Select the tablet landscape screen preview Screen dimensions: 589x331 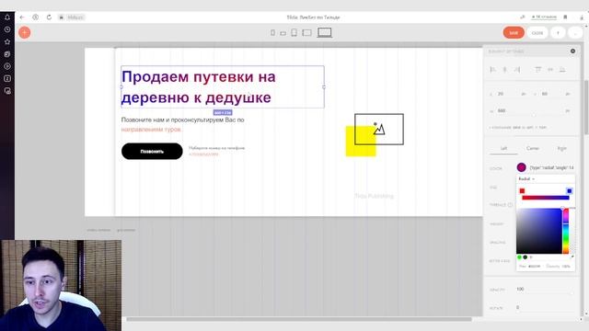[306, 33]
